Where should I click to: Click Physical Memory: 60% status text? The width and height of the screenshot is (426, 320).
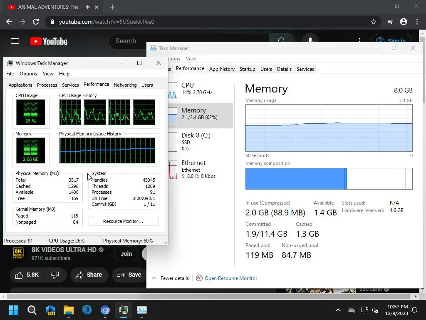click(x=128, y=241)
